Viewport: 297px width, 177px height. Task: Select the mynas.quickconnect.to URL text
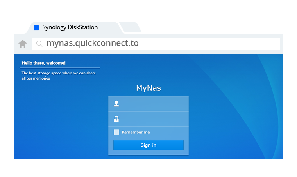pos(93,43)
